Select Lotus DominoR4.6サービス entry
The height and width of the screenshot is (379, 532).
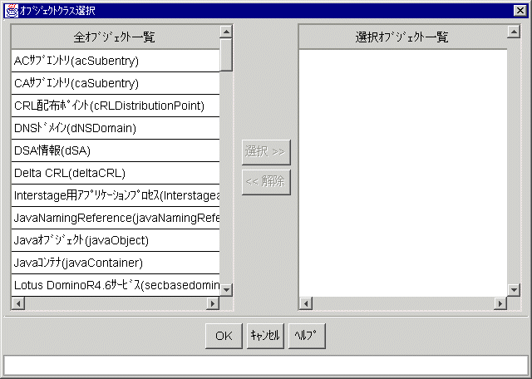click(116, 285)
